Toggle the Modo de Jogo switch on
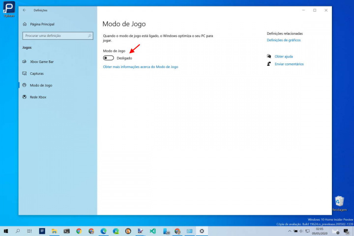Screen dimensions: 354x236 click(108, 58)
